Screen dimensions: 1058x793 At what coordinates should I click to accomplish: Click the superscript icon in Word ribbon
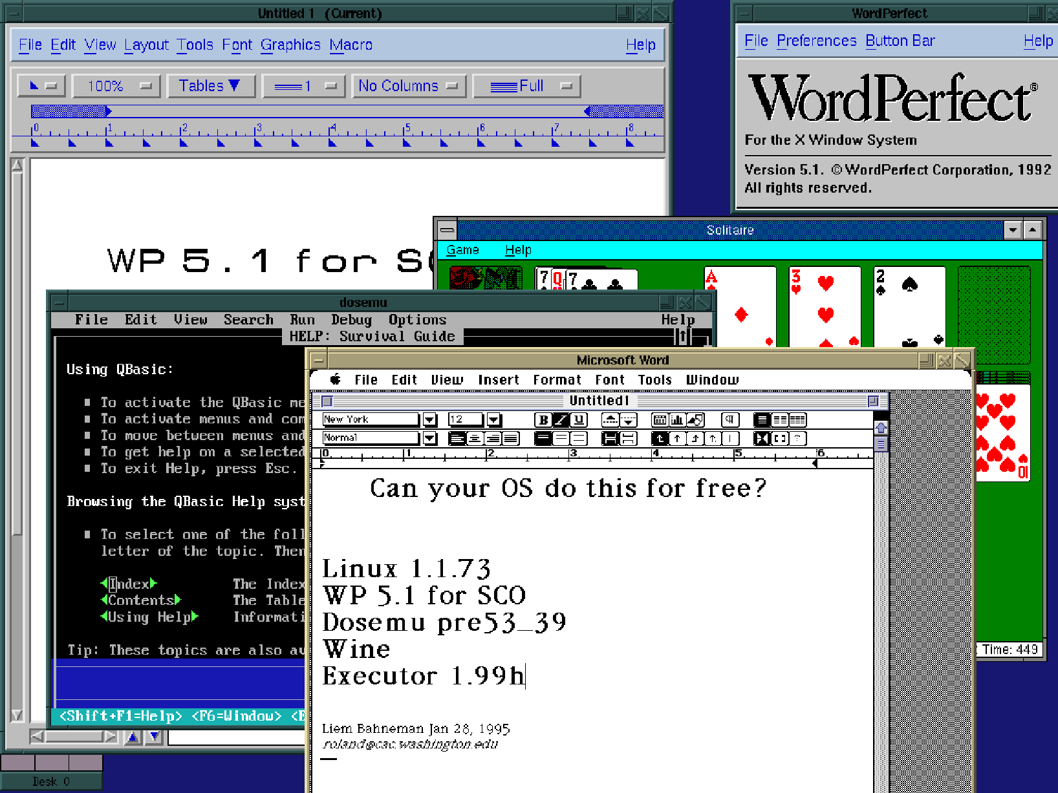610,420
